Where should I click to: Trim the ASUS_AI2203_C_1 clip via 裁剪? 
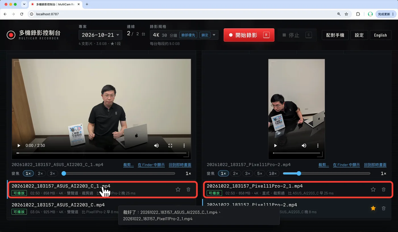click(x=128, y=165)
